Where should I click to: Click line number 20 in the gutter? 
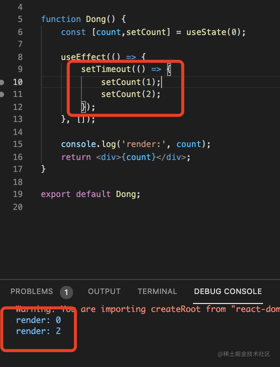click(18, 207)
